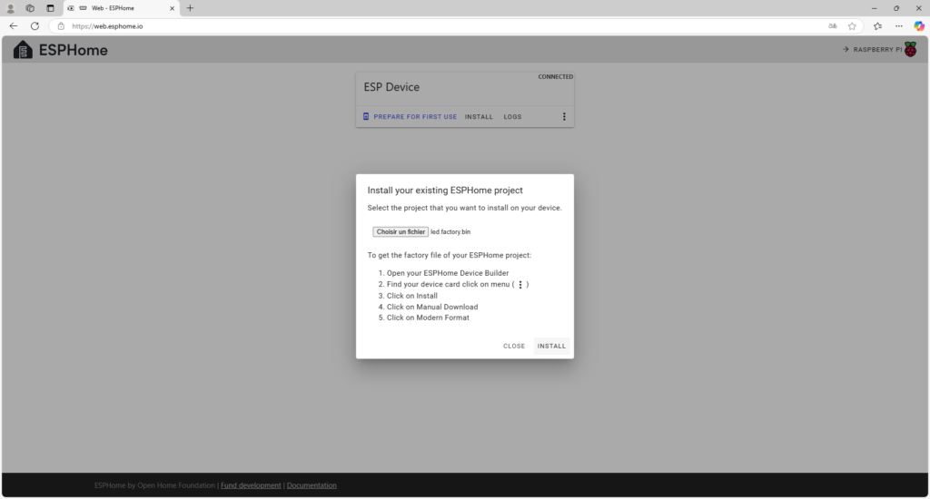The image size is (930, 499).
Task: Go back with browser back arrow
Action: tap(13, 26)
